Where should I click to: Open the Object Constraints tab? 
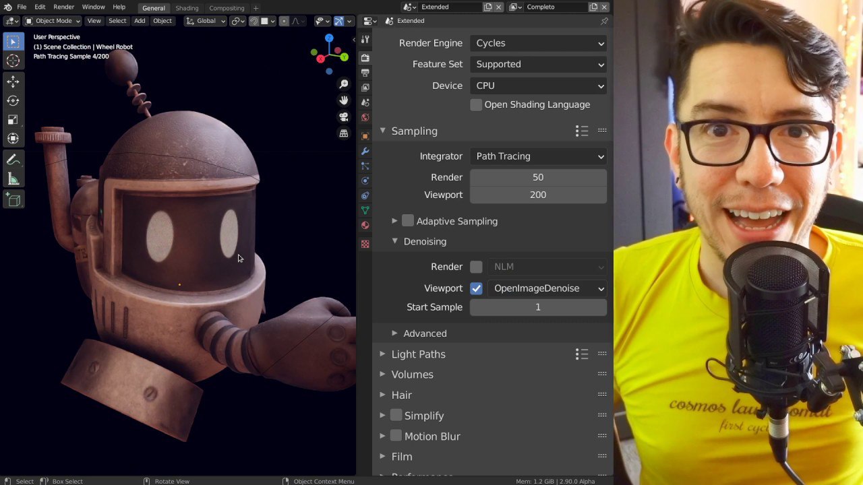(x=365, y=195)
